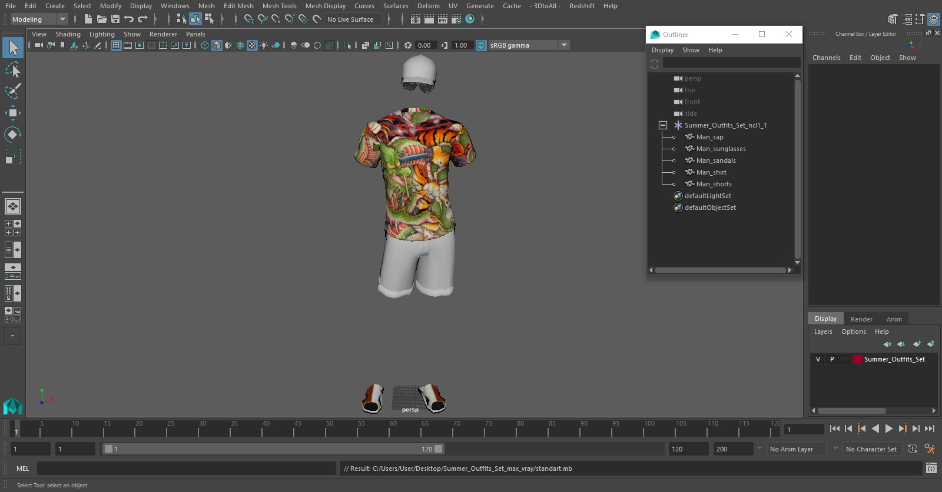Click the Maya home logo icon
The width and height of the screenshot is (942, 492).
point(13,406)
